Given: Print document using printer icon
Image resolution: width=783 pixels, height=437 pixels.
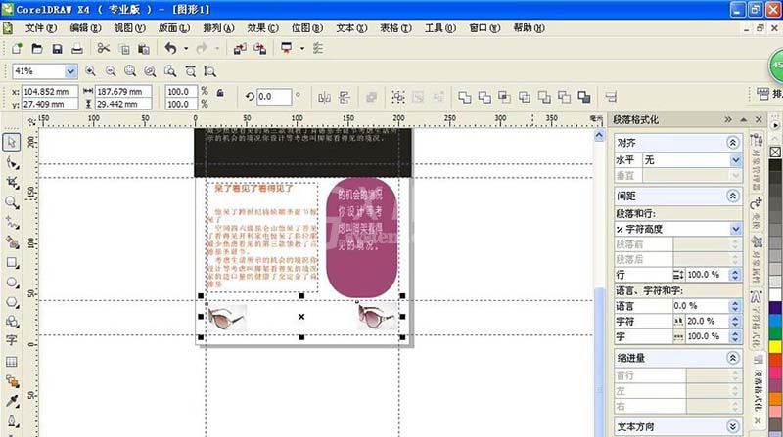Looking at the screenshot, I should 77,48.
